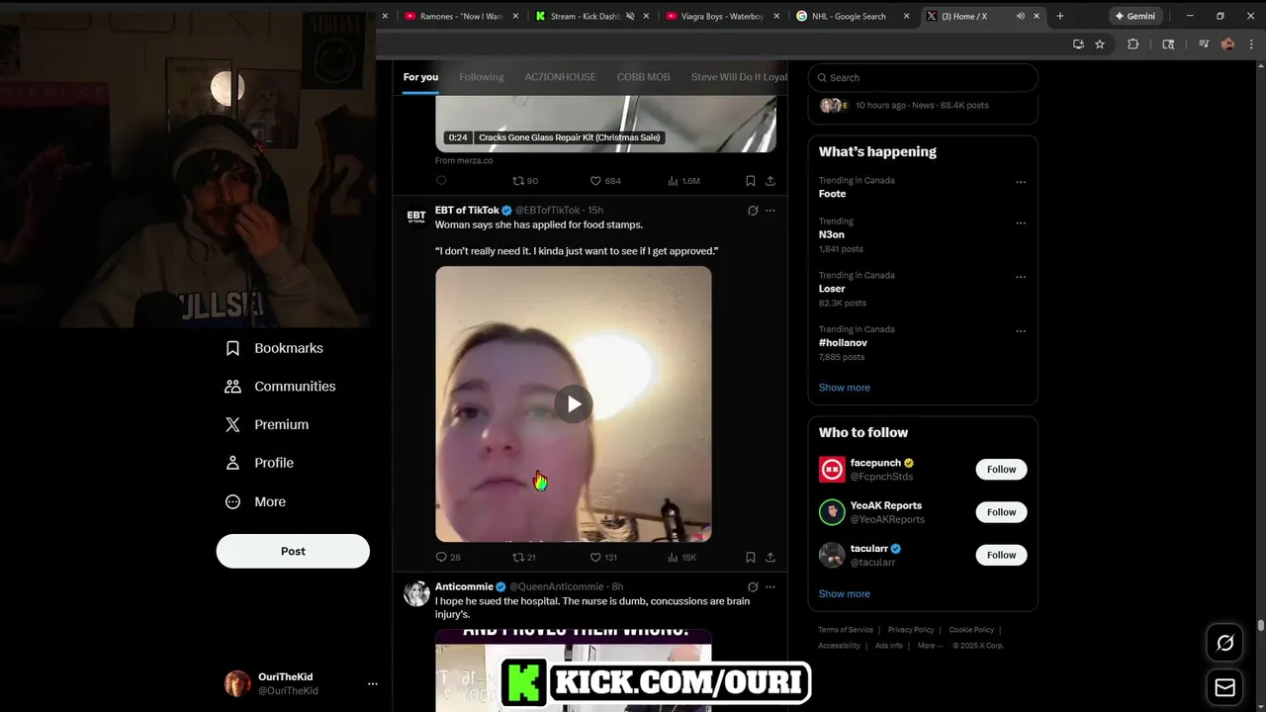Open the Grok icon on the Anticommie post
1266x712 pixels.
coord(753,586)
